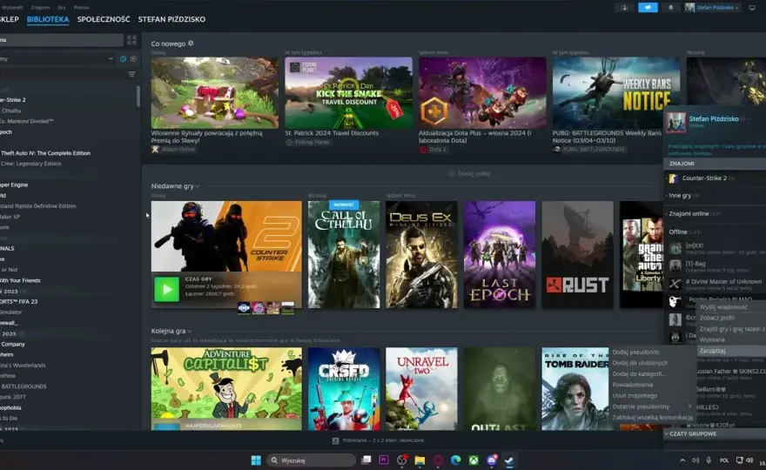Viewport: 766px width, 470px height.
Task: Open the friends icon in top bar
Action: (x=624, y=7)
